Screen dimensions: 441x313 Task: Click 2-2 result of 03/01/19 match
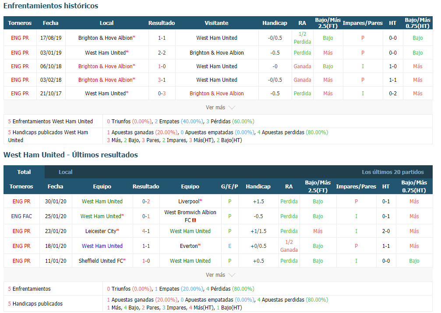pyautogui.click(x=162, y=53)
